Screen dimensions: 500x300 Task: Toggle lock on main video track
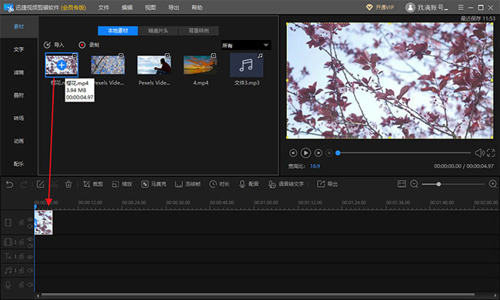pos(22,222)
